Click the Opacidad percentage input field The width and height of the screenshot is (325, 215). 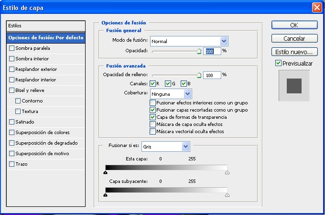click(x=212, y=51)
